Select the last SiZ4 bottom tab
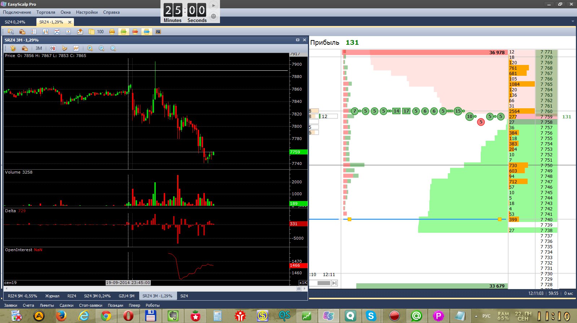This screenshot has width=577, height=323. (x=184, y=296)
